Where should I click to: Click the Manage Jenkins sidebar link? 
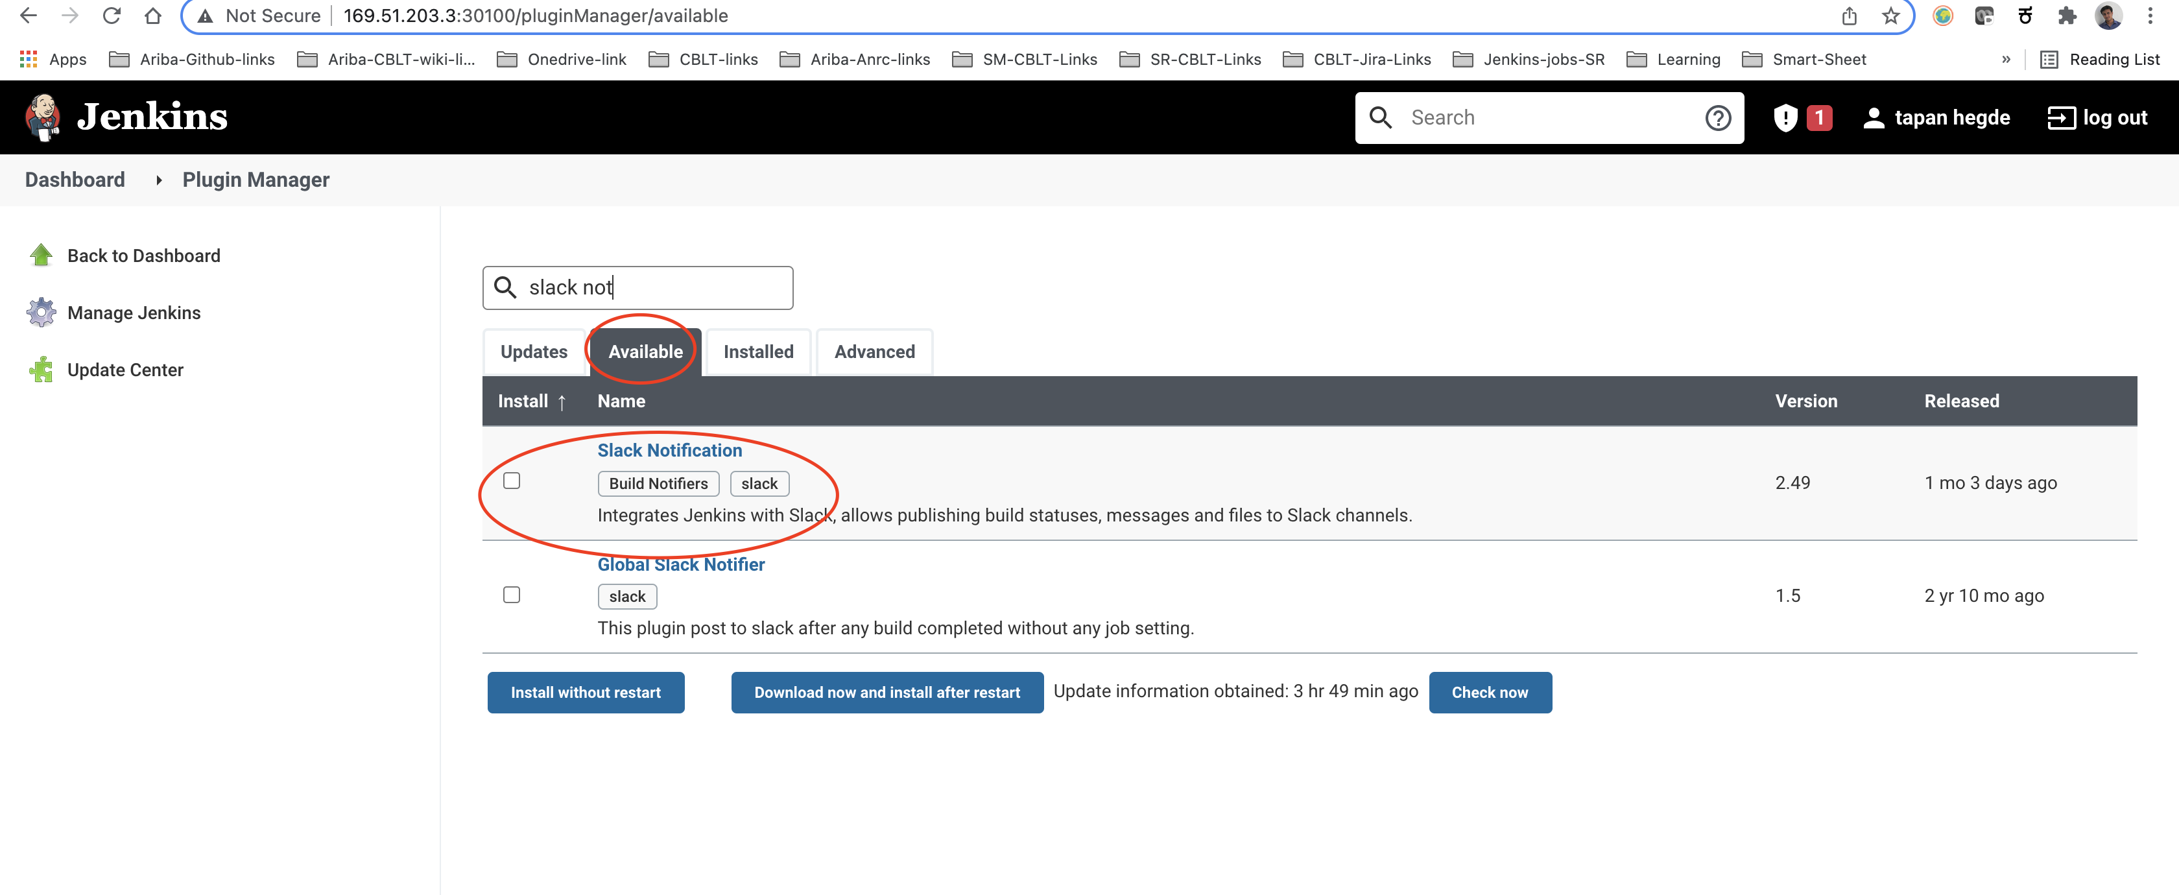[x=134, y=313]
